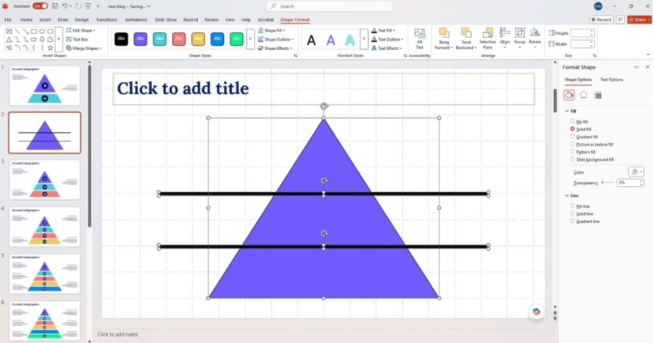
Task: Select Slide background fill option
Action: tap(573, 159)
